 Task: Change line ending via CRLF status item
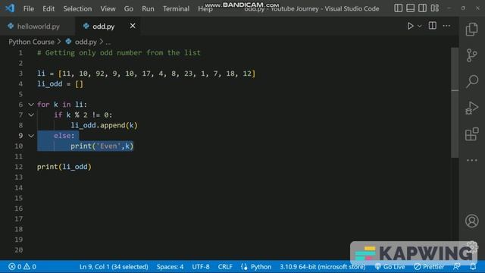coord(225,266)
